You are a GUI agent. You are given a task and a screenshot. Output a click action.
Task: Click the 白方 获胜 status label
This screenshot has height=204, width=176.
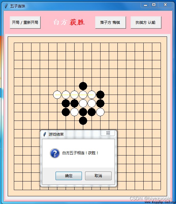point(69,22)
